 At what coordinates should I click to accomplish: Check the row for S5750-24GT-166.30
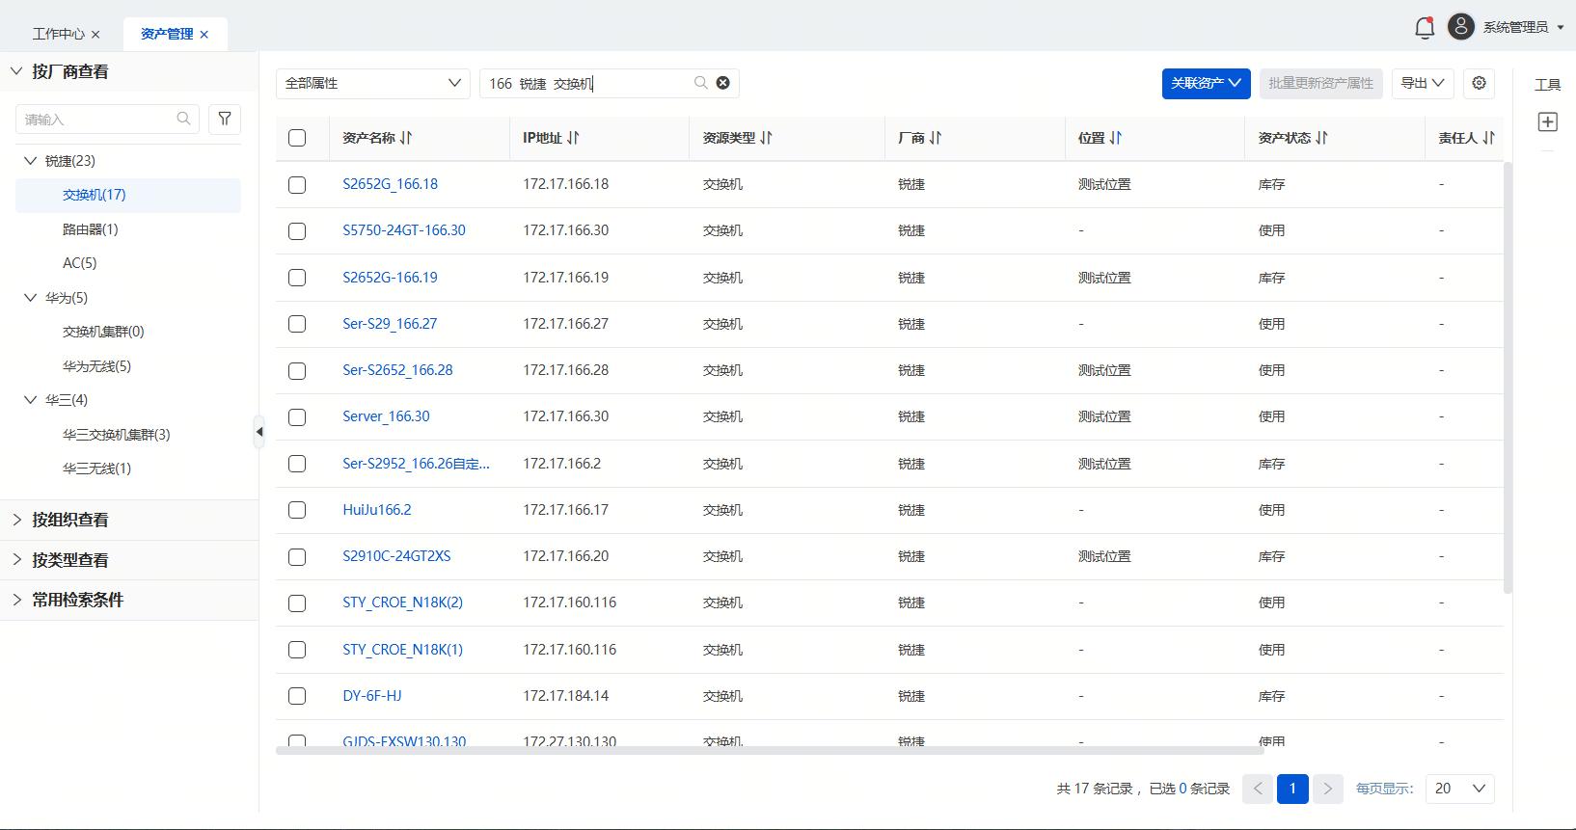pos(297,231)
